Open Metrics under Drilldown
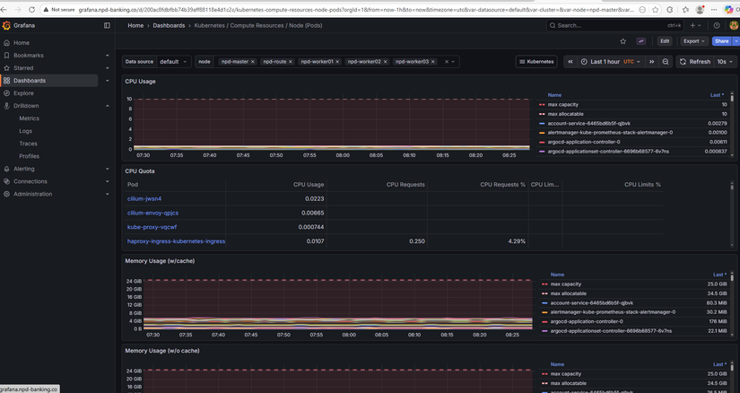740x393 pixels. (30, 118)
